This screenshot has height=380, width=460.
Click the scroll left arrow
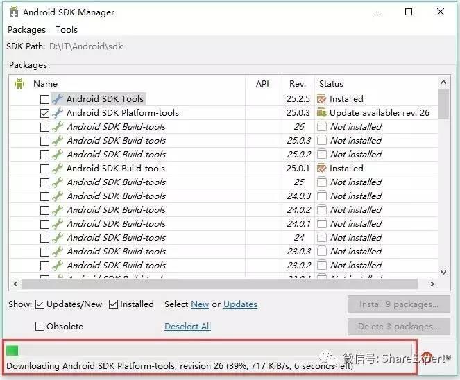15,284
